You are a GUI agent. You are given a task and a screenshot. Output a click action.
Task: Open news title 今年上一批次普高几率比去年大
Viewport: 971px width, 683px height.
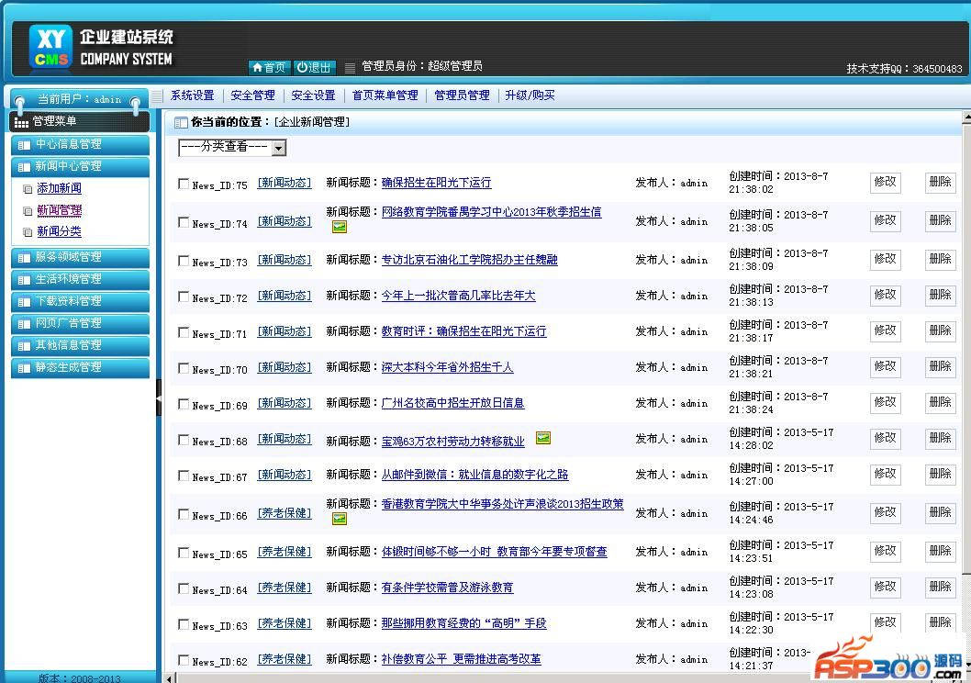pyautogui.click(x=458, y=296)
